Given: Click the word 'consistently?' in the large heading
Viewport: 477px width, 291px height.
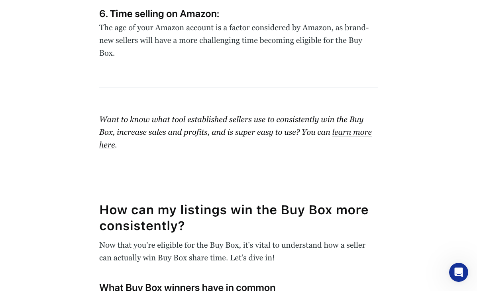Looking at the screenshot, I should [142, 226].
